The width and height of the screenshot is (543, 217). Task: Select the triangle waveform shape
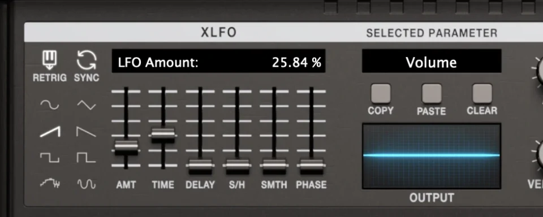[87, 105]
